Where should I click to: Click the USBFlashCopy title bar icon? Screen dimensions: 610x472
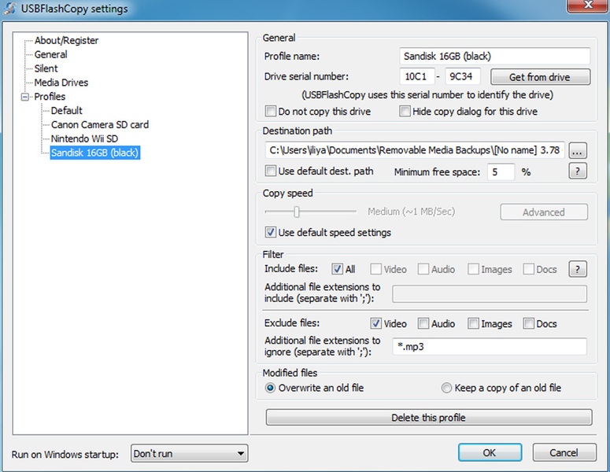click(9, 9)
